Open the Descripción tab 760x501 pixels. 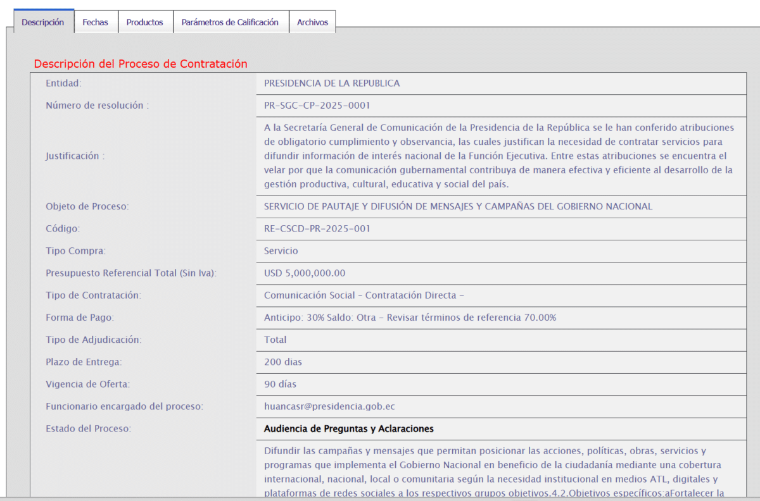43,22
